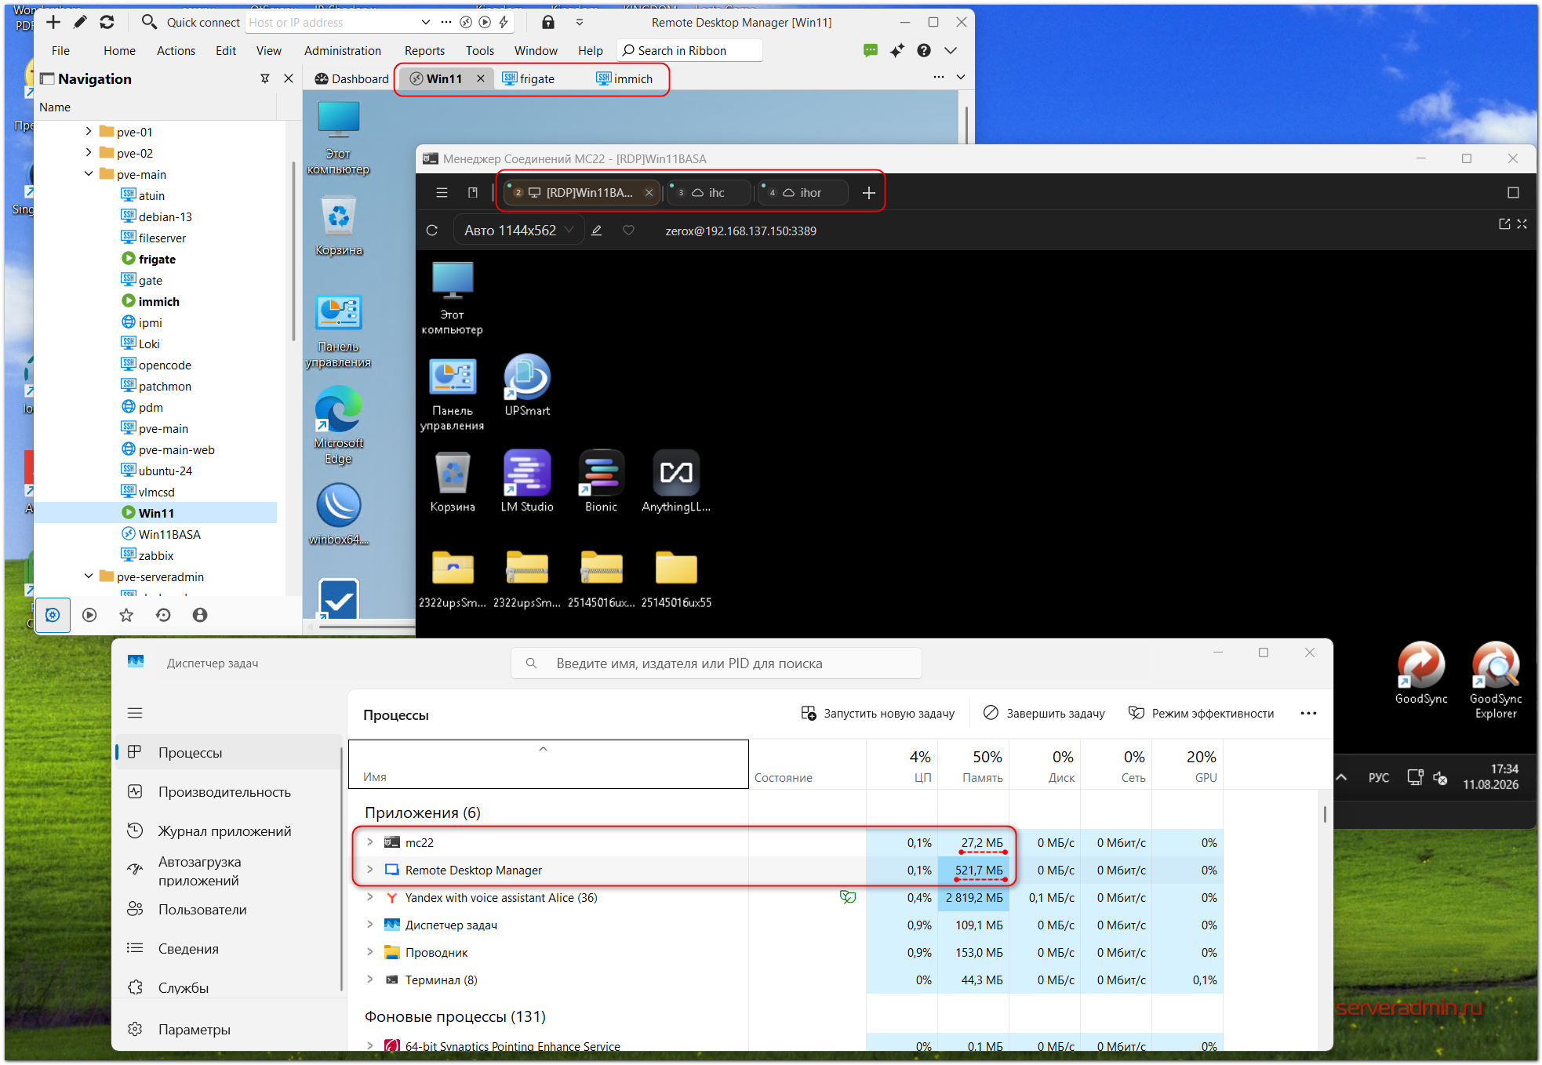Switch to the frigate session tab
The image size is (1542, 1065).
pyautogui.click(x=528, y=78)
